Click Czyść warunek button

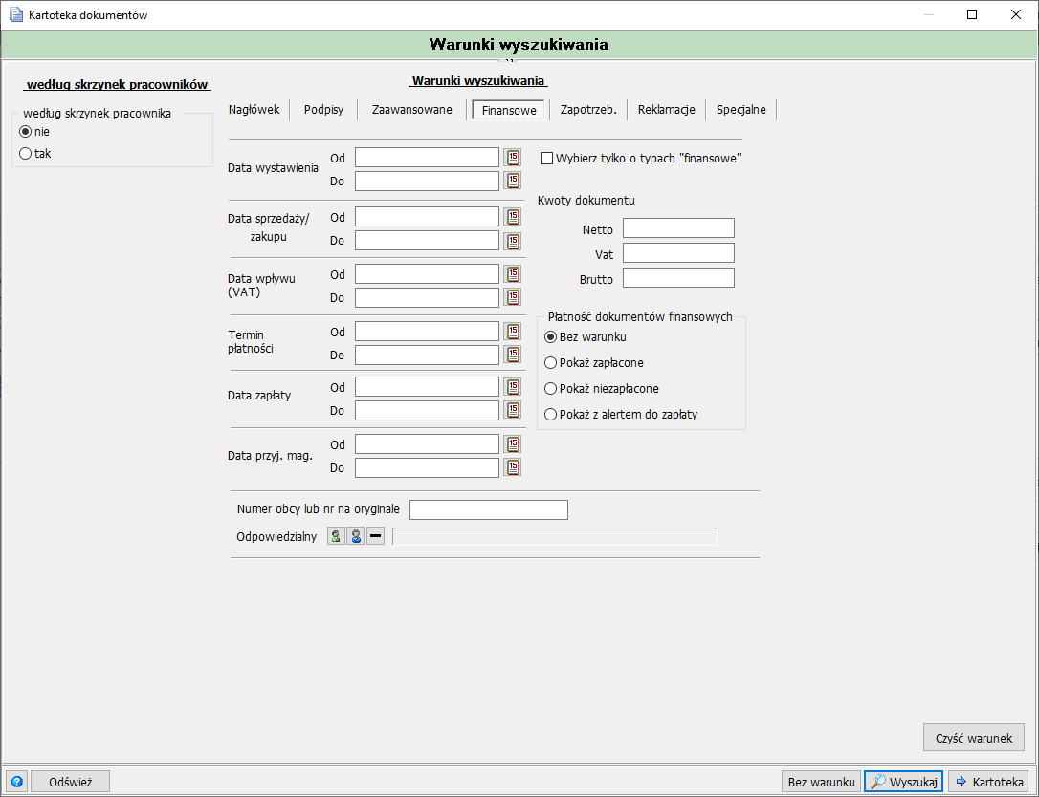pyautogui.click(x=973, y=738)
